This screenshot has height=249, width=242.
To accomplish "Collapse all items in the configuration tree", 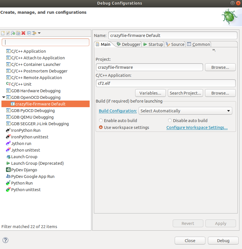I will coord(29,33).
